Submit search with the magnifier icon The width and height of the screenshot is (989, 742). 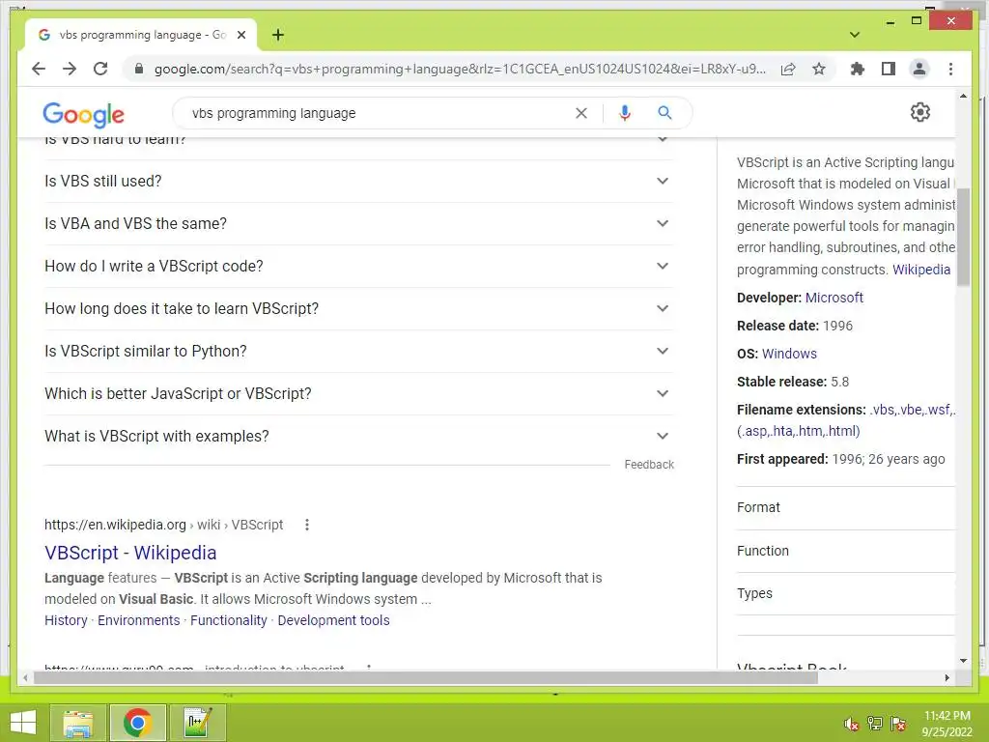coord(664,113)
